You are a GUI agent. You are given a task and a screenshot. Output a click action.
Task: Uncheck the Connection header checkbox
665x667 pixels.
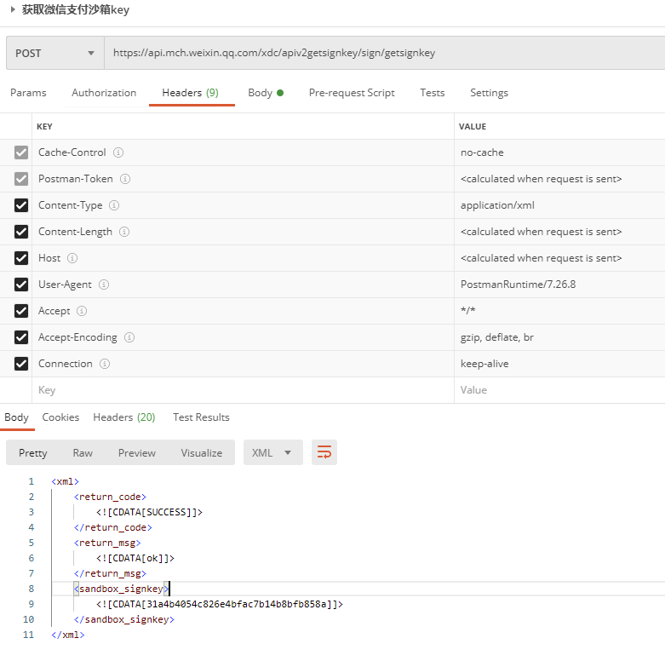[x=21, y=363]
